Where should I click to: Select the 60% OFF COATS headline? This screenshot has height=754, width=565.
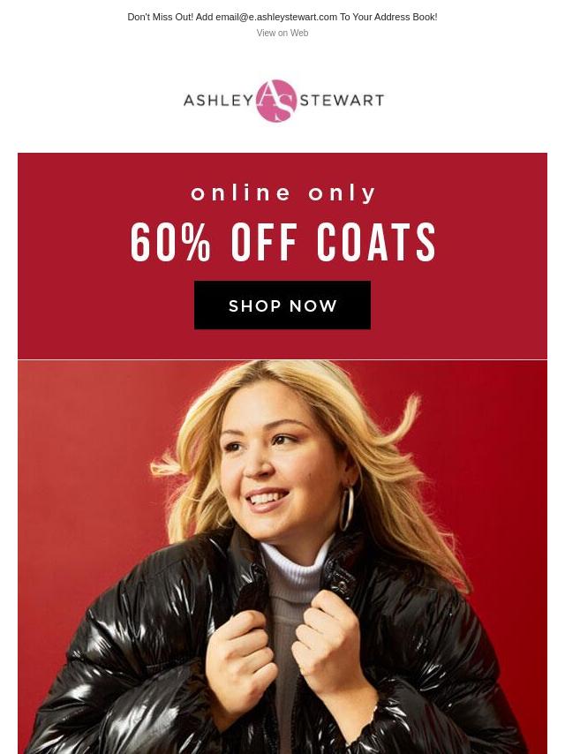(x=282, y=242)
